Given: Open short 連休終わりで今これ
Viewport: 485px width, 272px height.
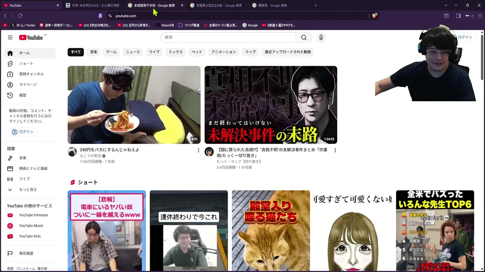Looking at the screenshot, I should point(189,231).
